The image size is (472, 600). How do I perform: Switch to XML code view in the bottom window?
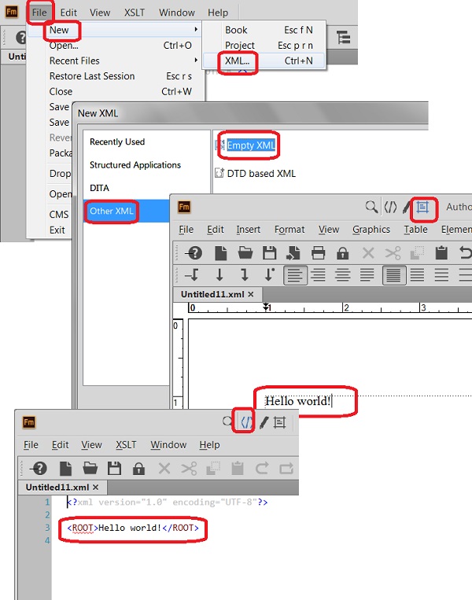[x=246, y=422]
